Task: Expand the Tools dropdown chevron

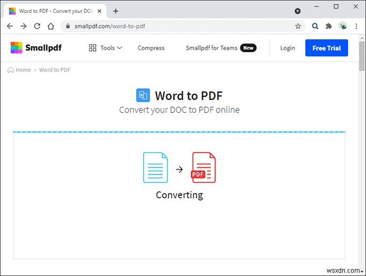Action: 119,48
